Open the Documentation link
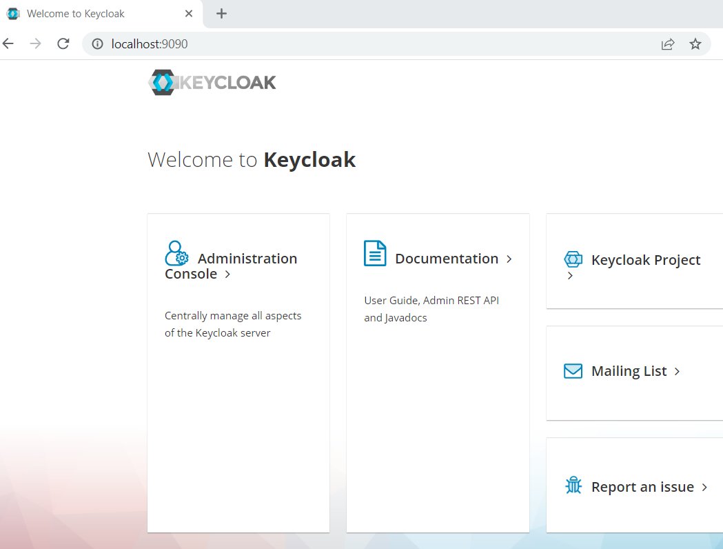The image size is (723, 549). [x=447, y=258]
